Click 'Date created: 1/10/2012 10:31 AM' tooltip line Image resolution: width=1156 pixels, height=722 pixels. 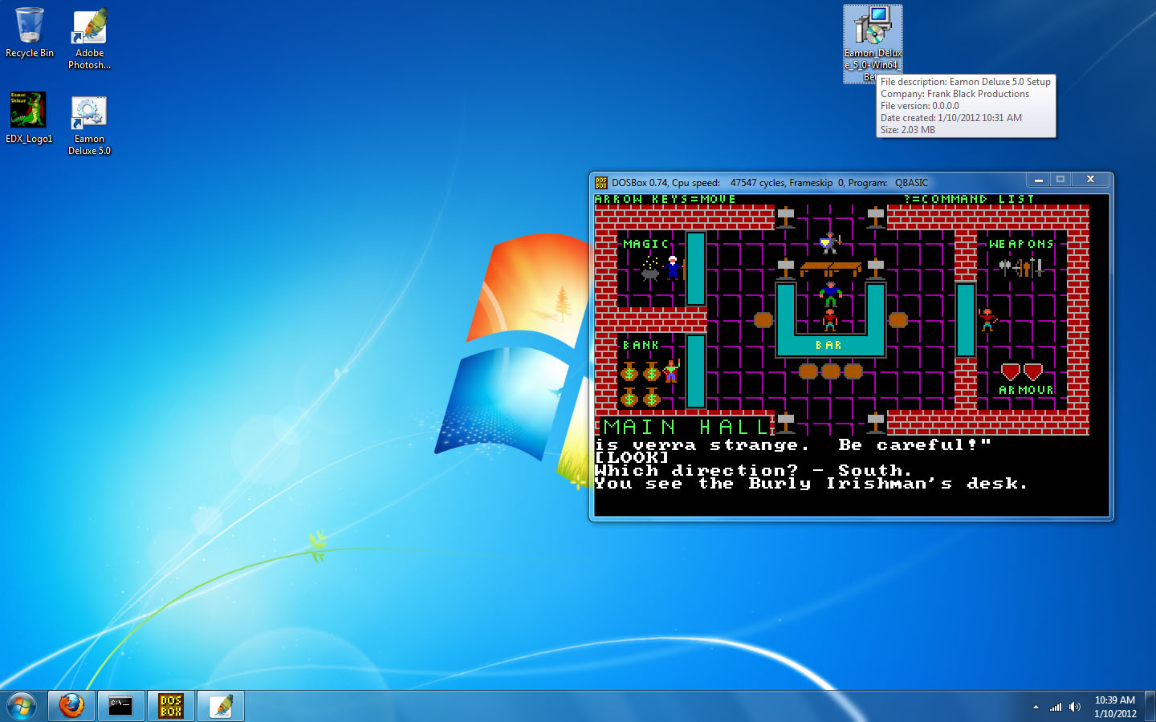point(951,118)
